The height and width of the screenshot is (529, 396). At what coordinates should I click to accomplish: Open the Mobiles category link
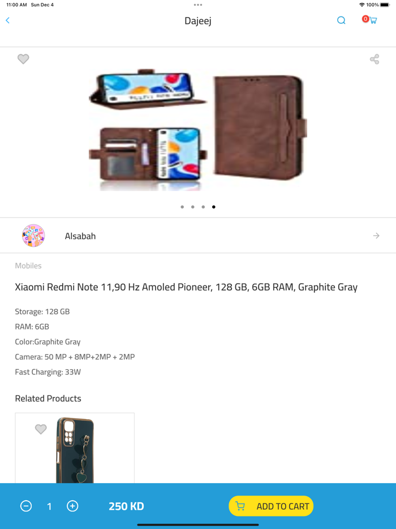click(x=28, y=266)
